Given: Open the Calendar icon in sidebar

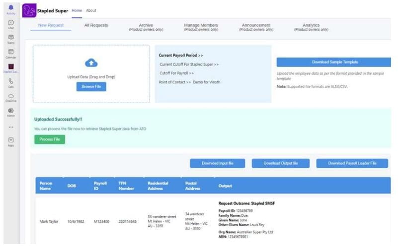Looking at the screenshot, I should 11,52.
